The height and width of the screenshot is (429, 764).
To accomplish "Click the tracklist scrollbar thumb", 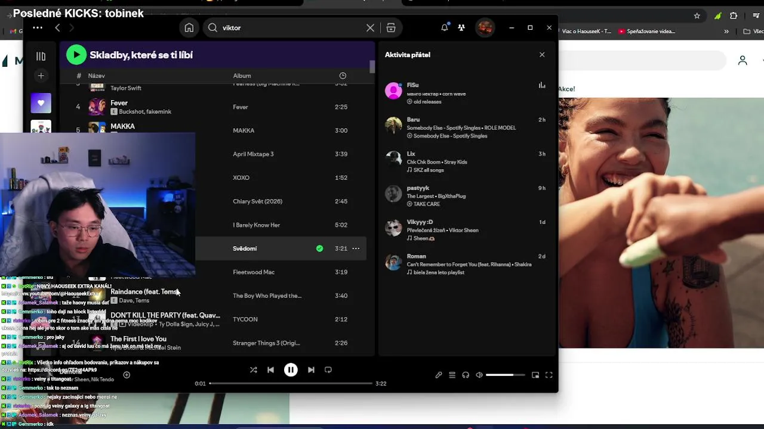I will point(372,67).
